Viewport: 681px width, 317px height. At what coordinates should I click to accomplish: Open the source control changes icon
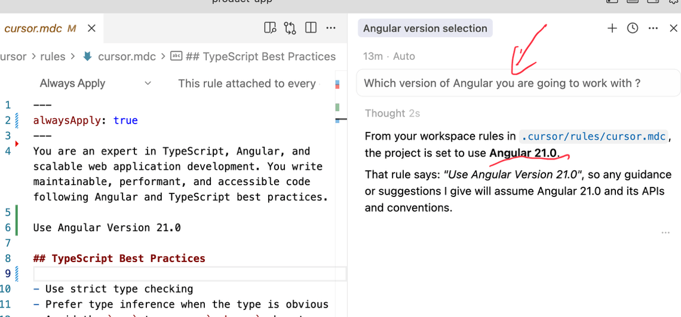pos(290,28)
